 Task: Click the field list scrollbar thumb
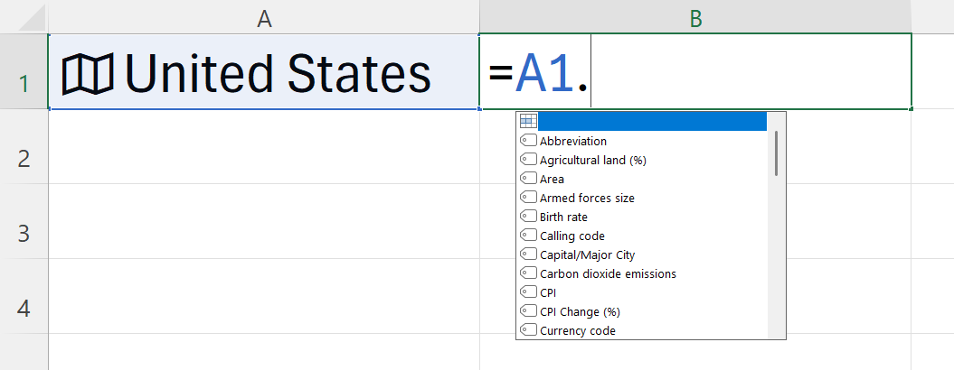pos(777,153)
